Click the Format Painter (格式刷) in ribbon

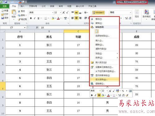click(x=22, y=19)
